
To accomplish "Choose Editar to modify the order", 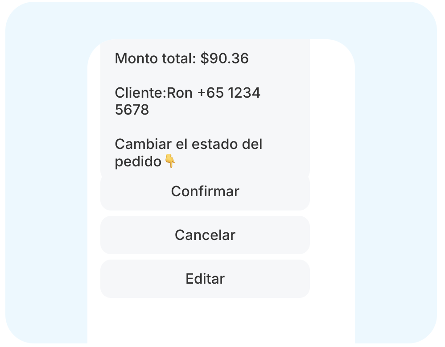I will click(205, 279).
